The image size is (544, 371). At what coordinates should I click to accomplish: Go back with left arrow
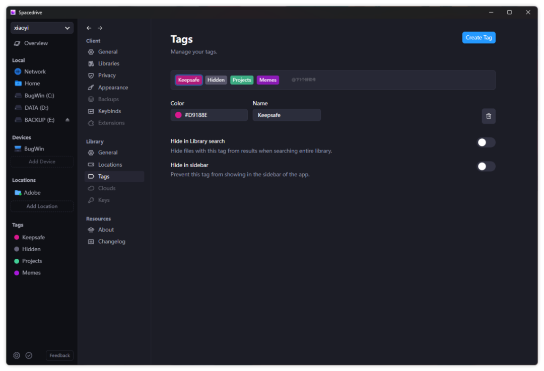pos(89,28)
